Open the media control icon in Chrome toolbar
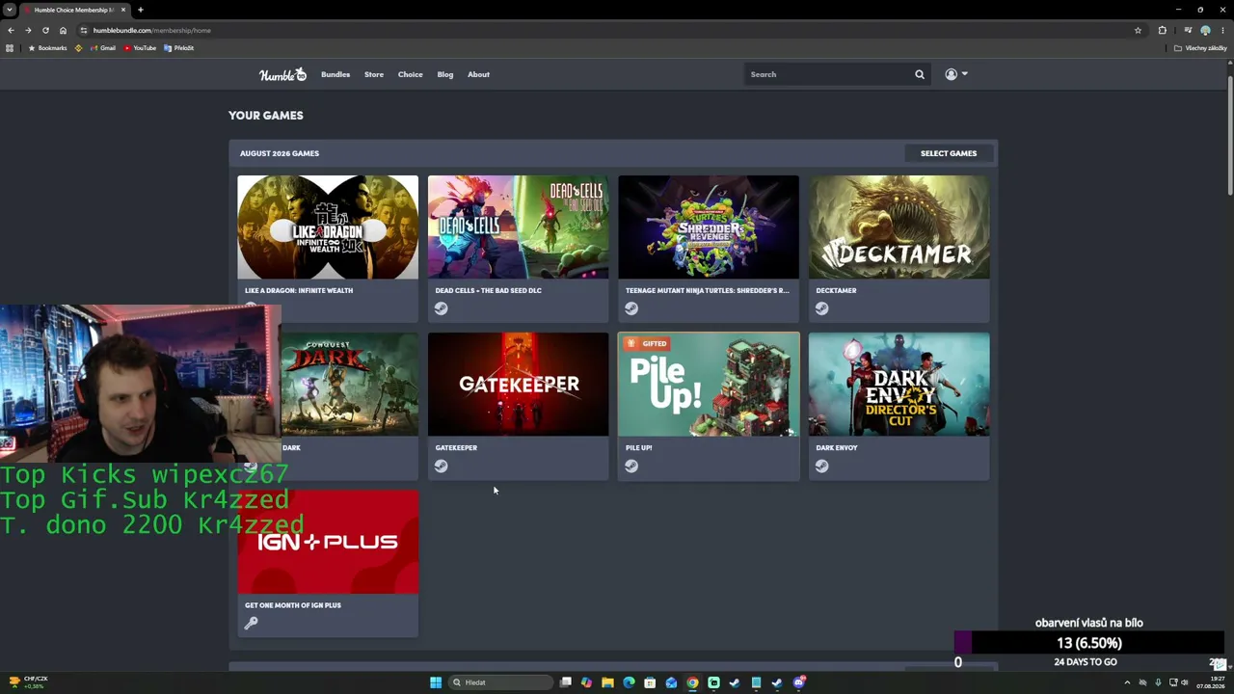Image resolution: width=1234 pixels, height=694 pixels. pos(1188,30)
